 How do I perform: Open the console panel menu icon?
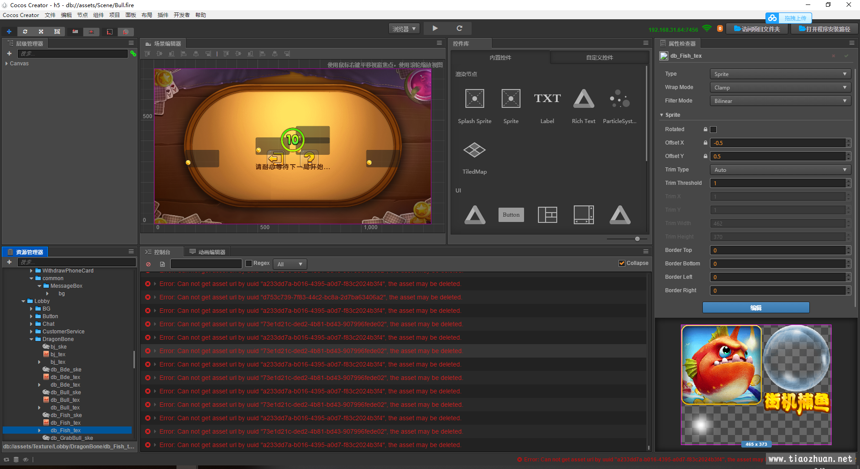tap(646, 252)
